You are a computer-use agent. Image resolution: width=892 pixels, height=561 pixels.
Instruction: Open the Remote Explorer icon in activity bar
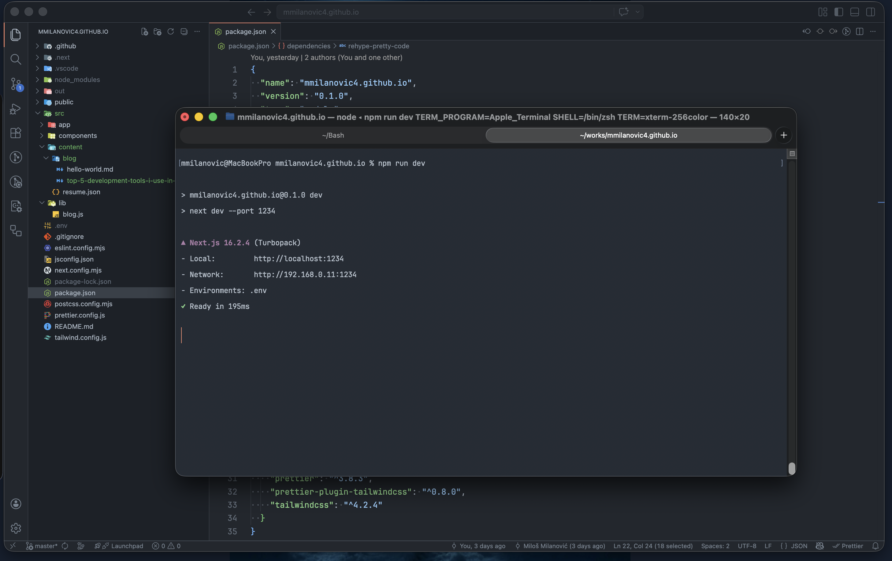(16, 231)
